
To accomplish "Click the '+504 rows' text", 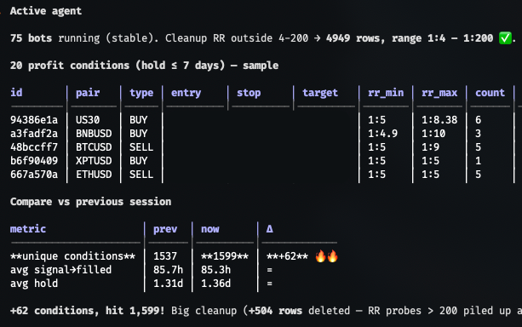I will point(275,310).
